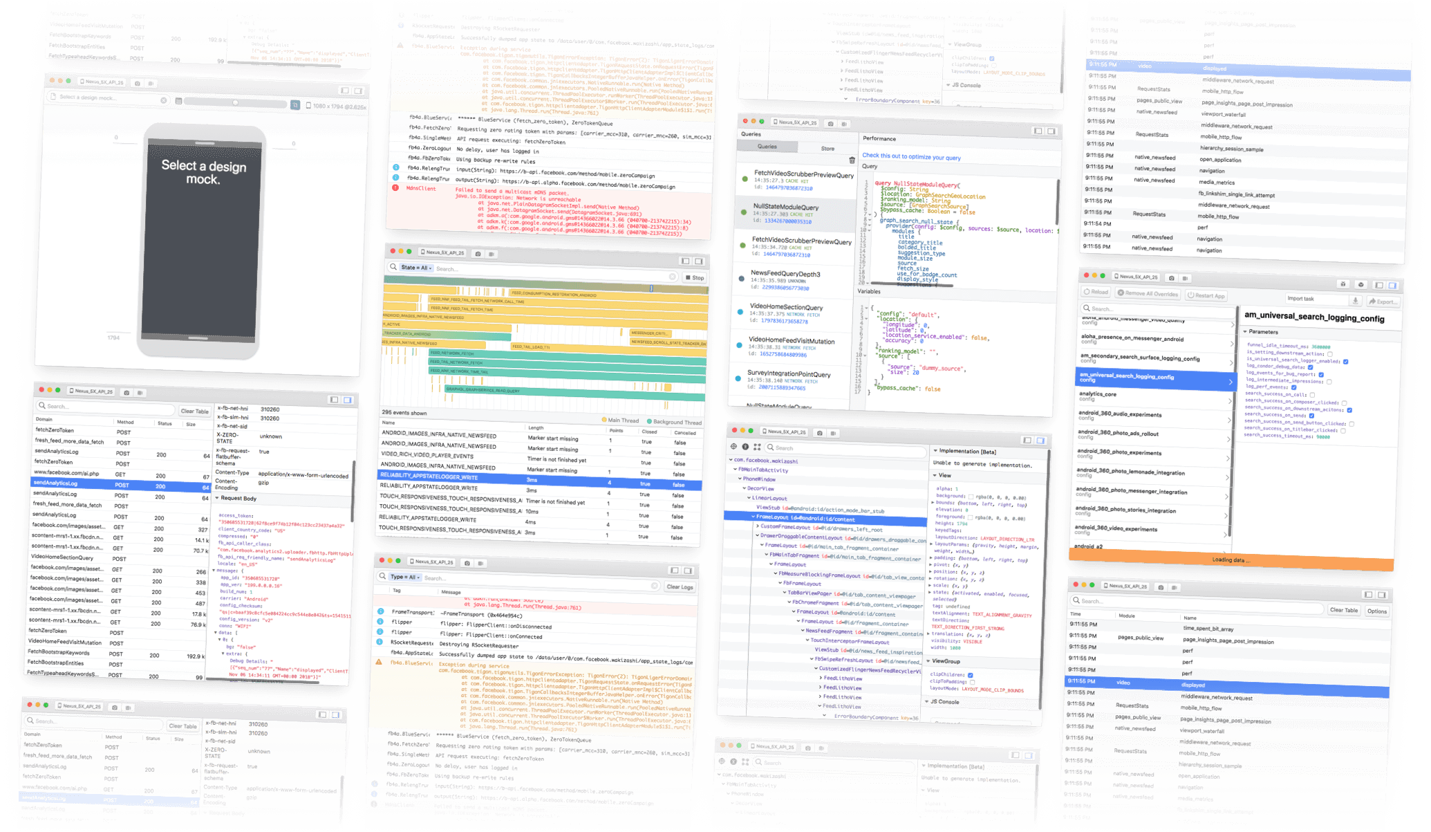Image resolution: width=1431 pixels, height=832 pixels.
Task: Click the target select icon in the sharp layout inspector window
Action: coord(734,446)
